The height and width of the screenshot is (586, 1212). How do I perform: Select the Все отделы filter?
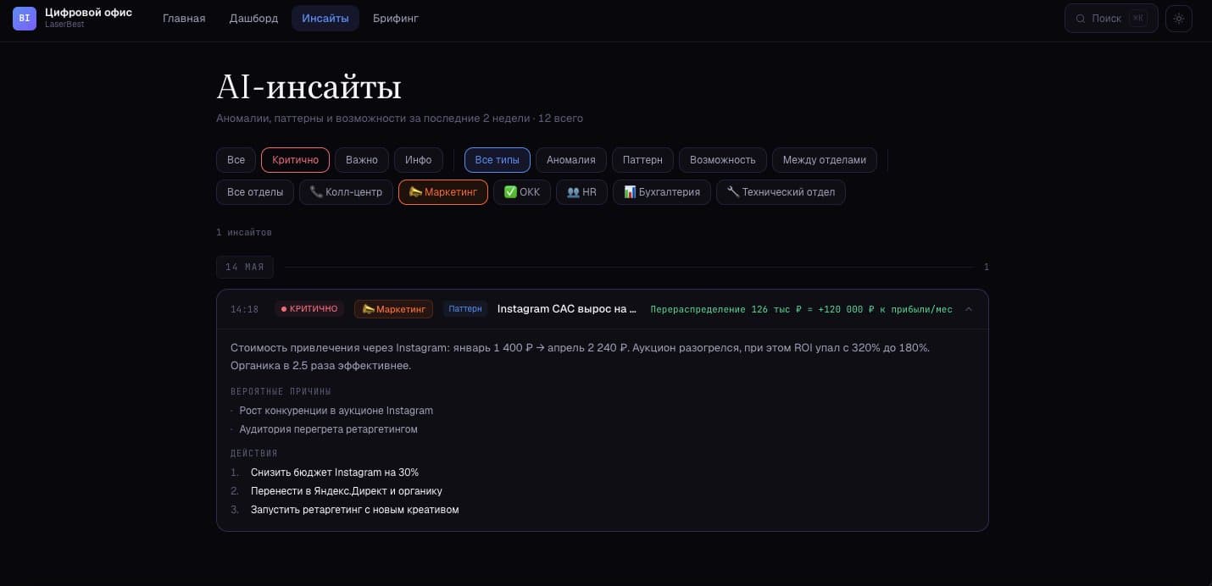point(255,192)
